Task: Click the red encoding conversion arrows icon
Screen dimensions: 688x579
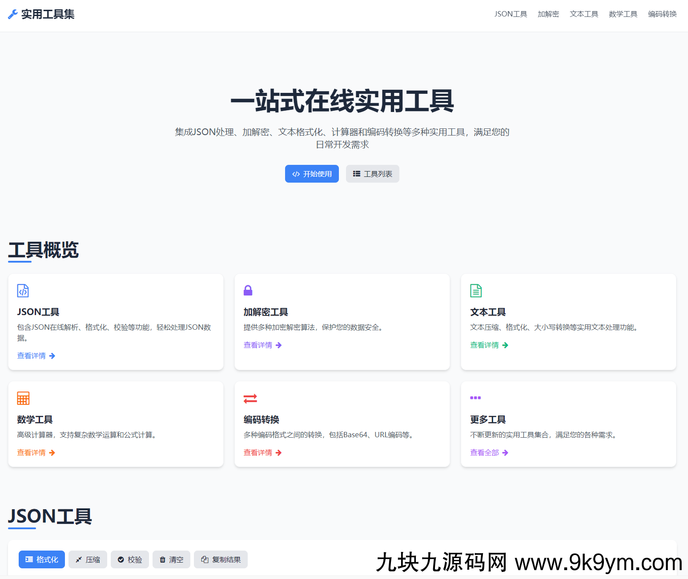Action: (250, 398)
